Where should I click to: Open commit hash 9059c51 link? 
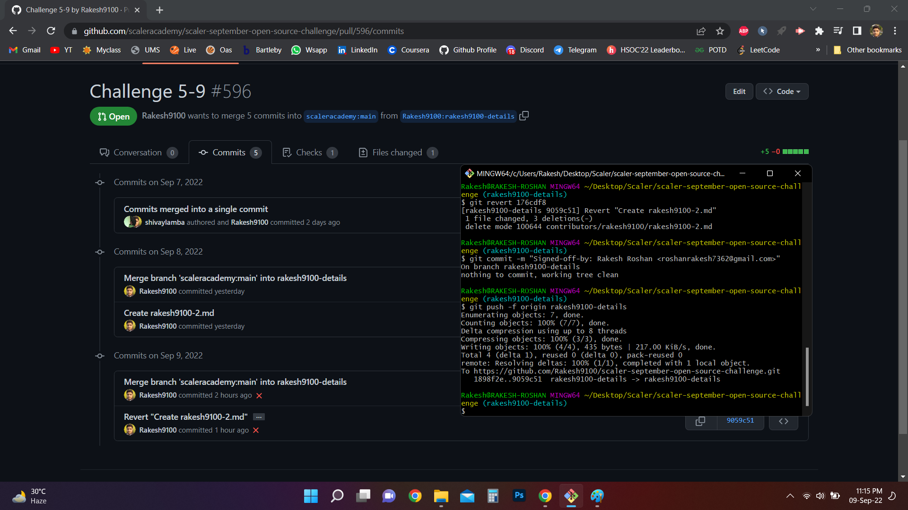(x=740, y=421)
